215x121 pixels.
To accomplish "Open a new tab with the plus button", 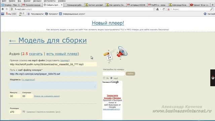I will 213,5.
